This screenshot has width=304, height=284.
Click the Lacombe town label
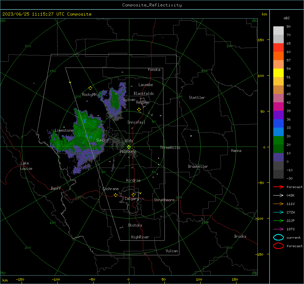(146, 85)
